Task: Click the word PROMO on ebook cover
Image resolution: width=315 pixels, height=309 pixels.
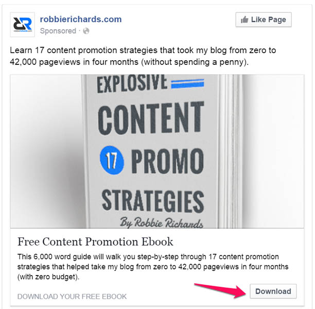Action: pyautogui.click(x=168, y=161)
